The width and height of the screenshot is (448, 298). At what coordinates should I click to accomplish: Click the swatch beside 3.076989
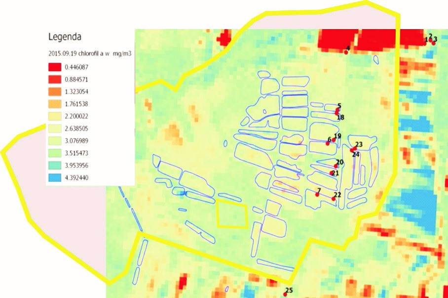click(55, 141)
